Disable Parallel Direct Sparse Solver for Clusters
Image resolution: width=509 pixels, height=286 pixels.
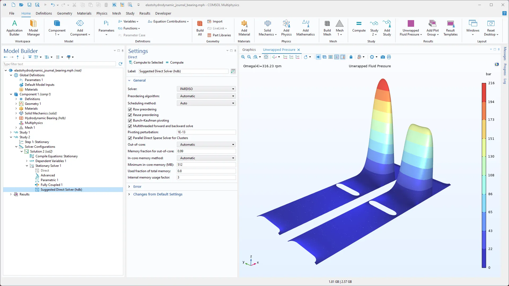click(130, 138)
